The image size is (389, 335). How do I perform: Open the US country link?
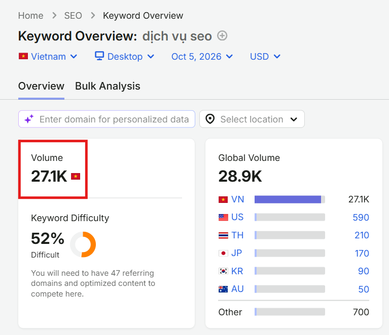coord(237,217)
